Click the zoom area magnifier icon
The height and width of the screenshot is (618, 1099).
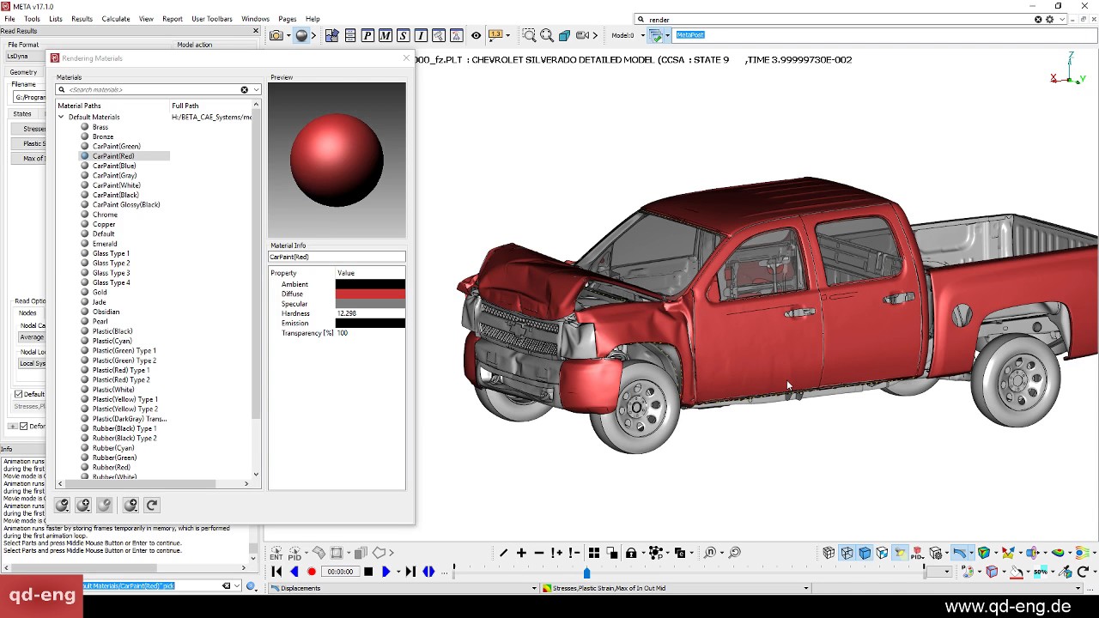(x=529, y=35)
